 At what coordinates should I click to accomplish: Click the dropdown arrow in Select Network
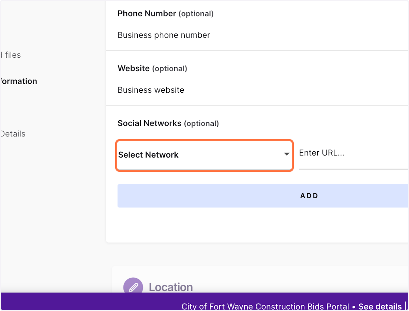tap(287, 154)
